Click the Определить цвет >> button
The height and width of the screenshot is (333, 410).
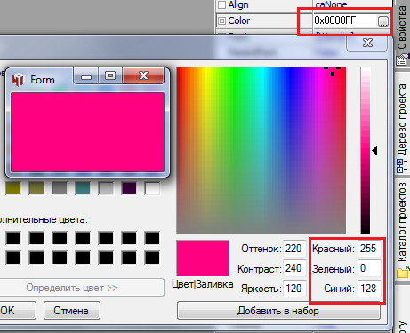tap(72, 288)
